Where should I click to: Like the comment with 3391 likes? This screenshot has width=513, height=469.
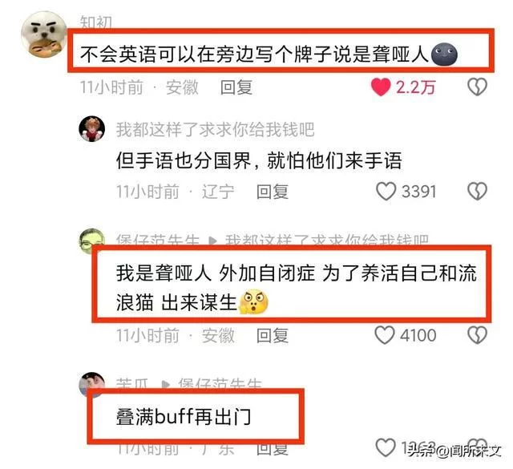click(386, 191)
